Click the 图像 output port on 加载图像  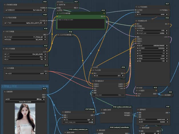click(x=46, y=95)
